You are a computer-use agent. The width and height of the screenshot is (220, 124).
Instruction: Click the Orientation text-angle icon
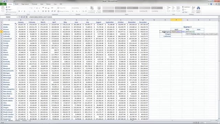tap(52, 8)
